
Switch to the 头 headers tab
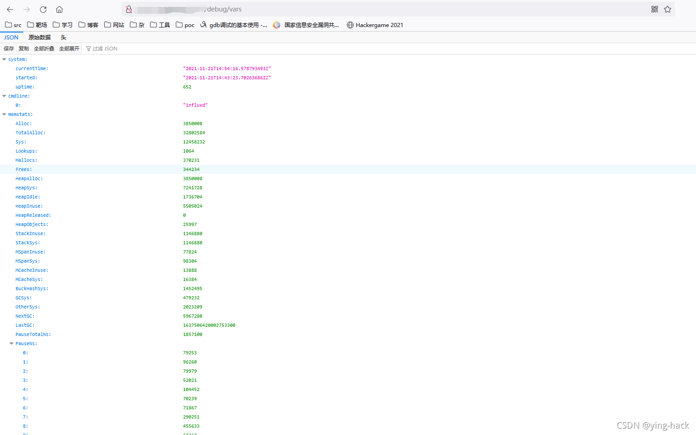point(63,38)
